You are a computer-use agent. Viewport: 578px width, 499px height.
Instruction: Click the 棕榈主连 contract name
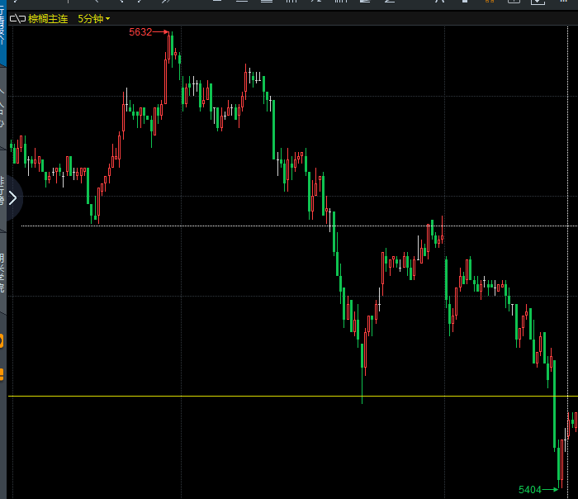(48, 18)
